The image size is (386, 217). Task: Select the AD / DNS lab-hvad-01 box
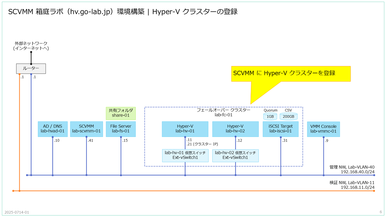click(53, 129)
